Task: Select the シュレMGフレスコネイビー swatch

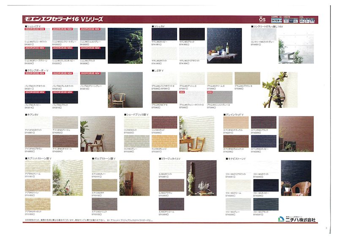Action: 65,53
